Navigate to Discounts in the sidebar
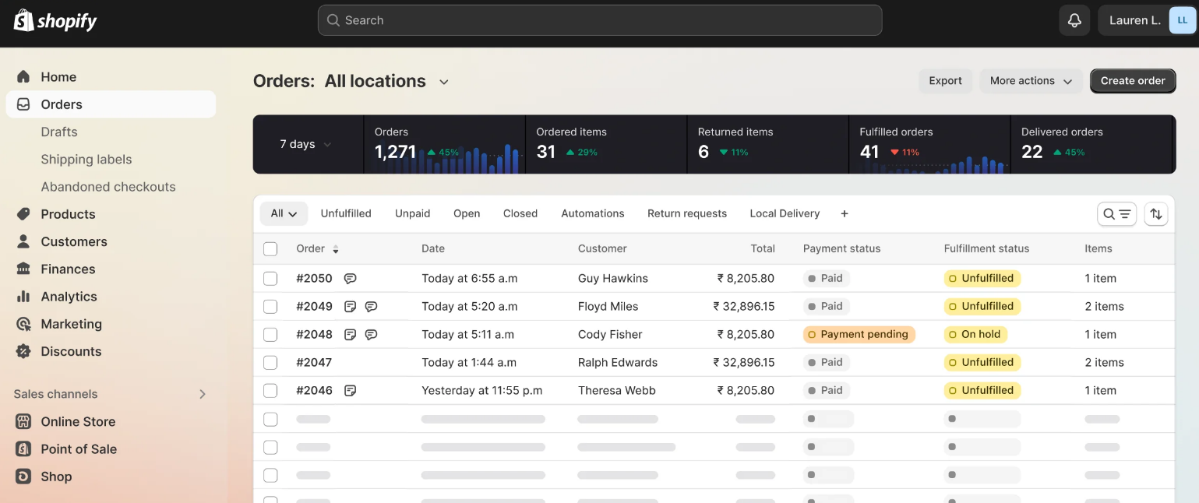This screenshot has width=1199, height=503. [x=71, y=351]
